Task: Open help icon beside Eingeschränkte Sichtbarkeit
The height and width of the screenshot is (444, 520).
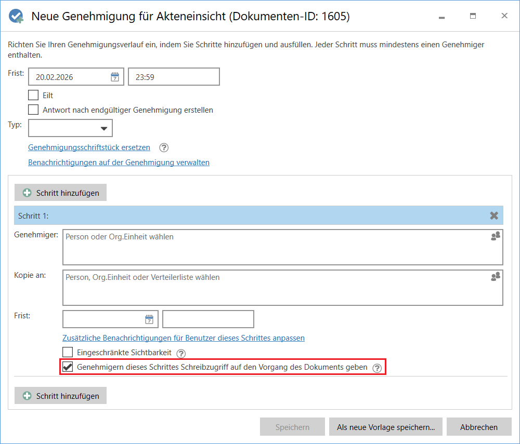Action: click(181, 353)
